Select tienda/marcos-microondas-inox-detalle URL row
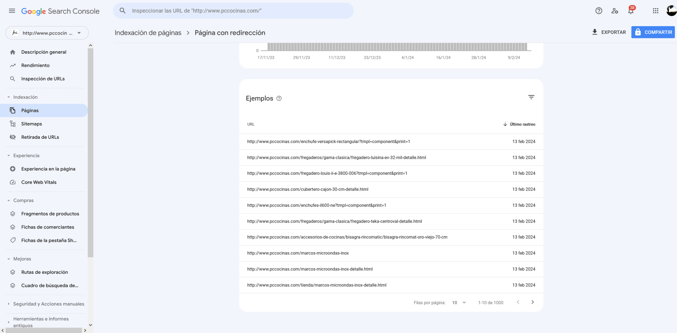The width and height of the screenshot is (677, 333). [x=391, y=285]
